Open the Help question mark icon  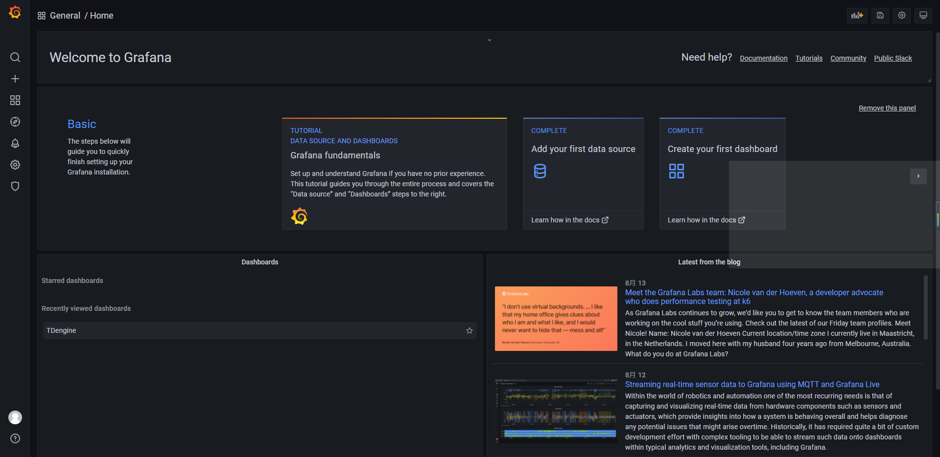[15, 438]
